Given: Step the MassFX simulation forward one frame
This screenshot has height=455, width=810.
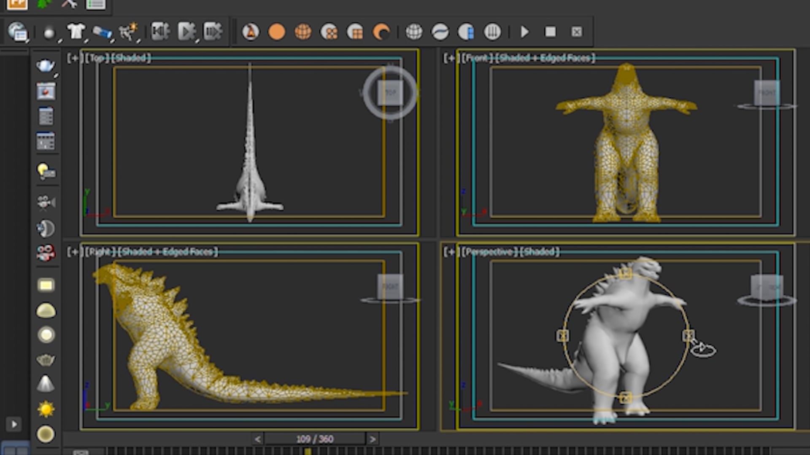Looking at the screenshot, I should (213, 31).
